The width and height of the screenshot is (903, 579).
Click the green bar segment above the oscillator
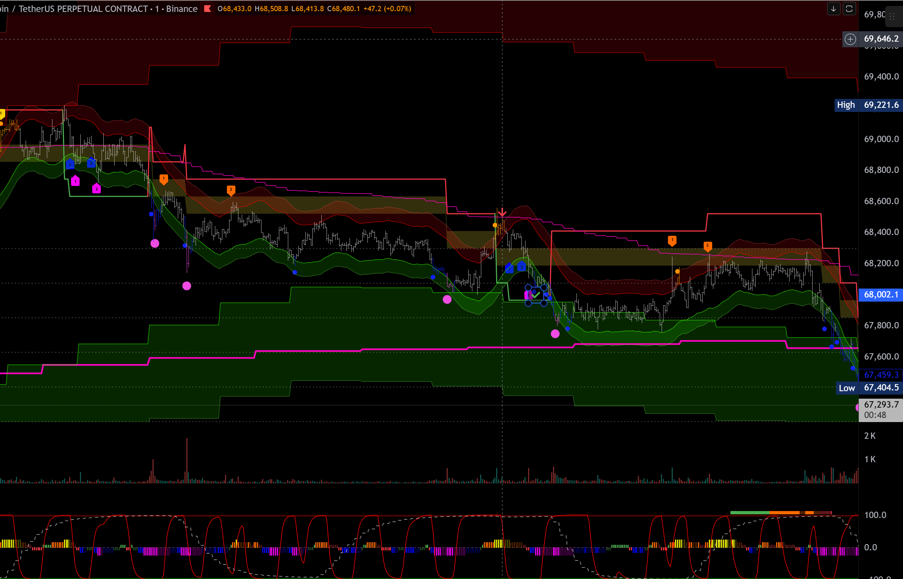[x=749, y=512]
